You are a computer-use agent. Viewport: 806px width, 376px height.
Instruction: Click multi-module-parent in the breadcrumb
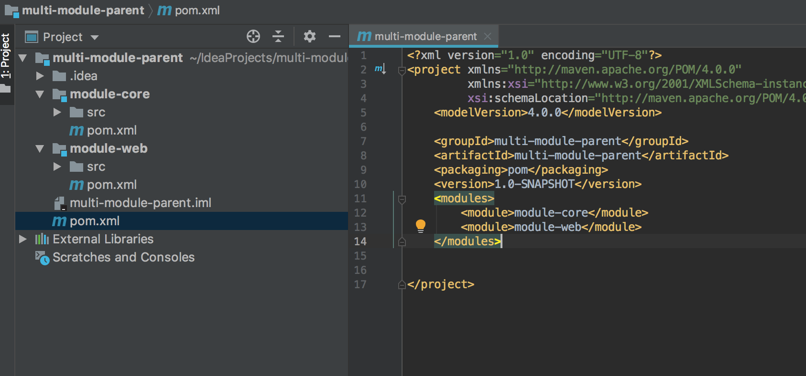83,10
